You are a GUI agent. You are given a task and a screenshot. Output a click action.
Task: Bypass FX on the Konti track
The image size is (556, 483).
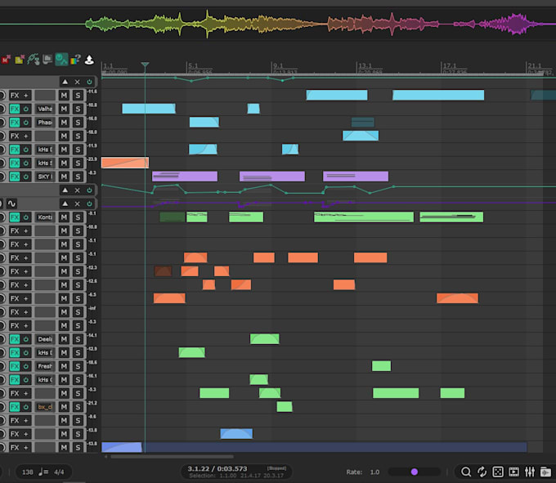26,217
